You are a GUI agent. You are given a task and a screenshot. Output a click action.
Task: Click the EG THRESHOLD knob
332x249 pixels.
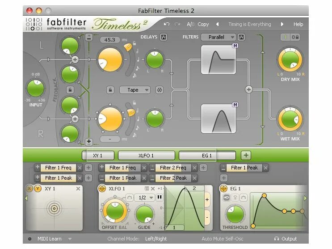coord(235,214)
